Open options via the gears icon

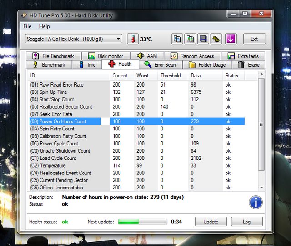coord(216,39)
